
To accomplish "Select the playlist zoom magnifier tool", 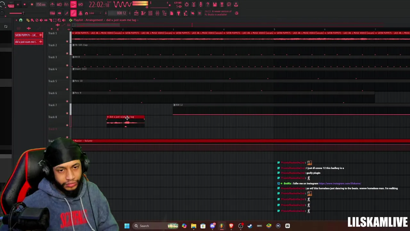I will click(x=59, y=20).
